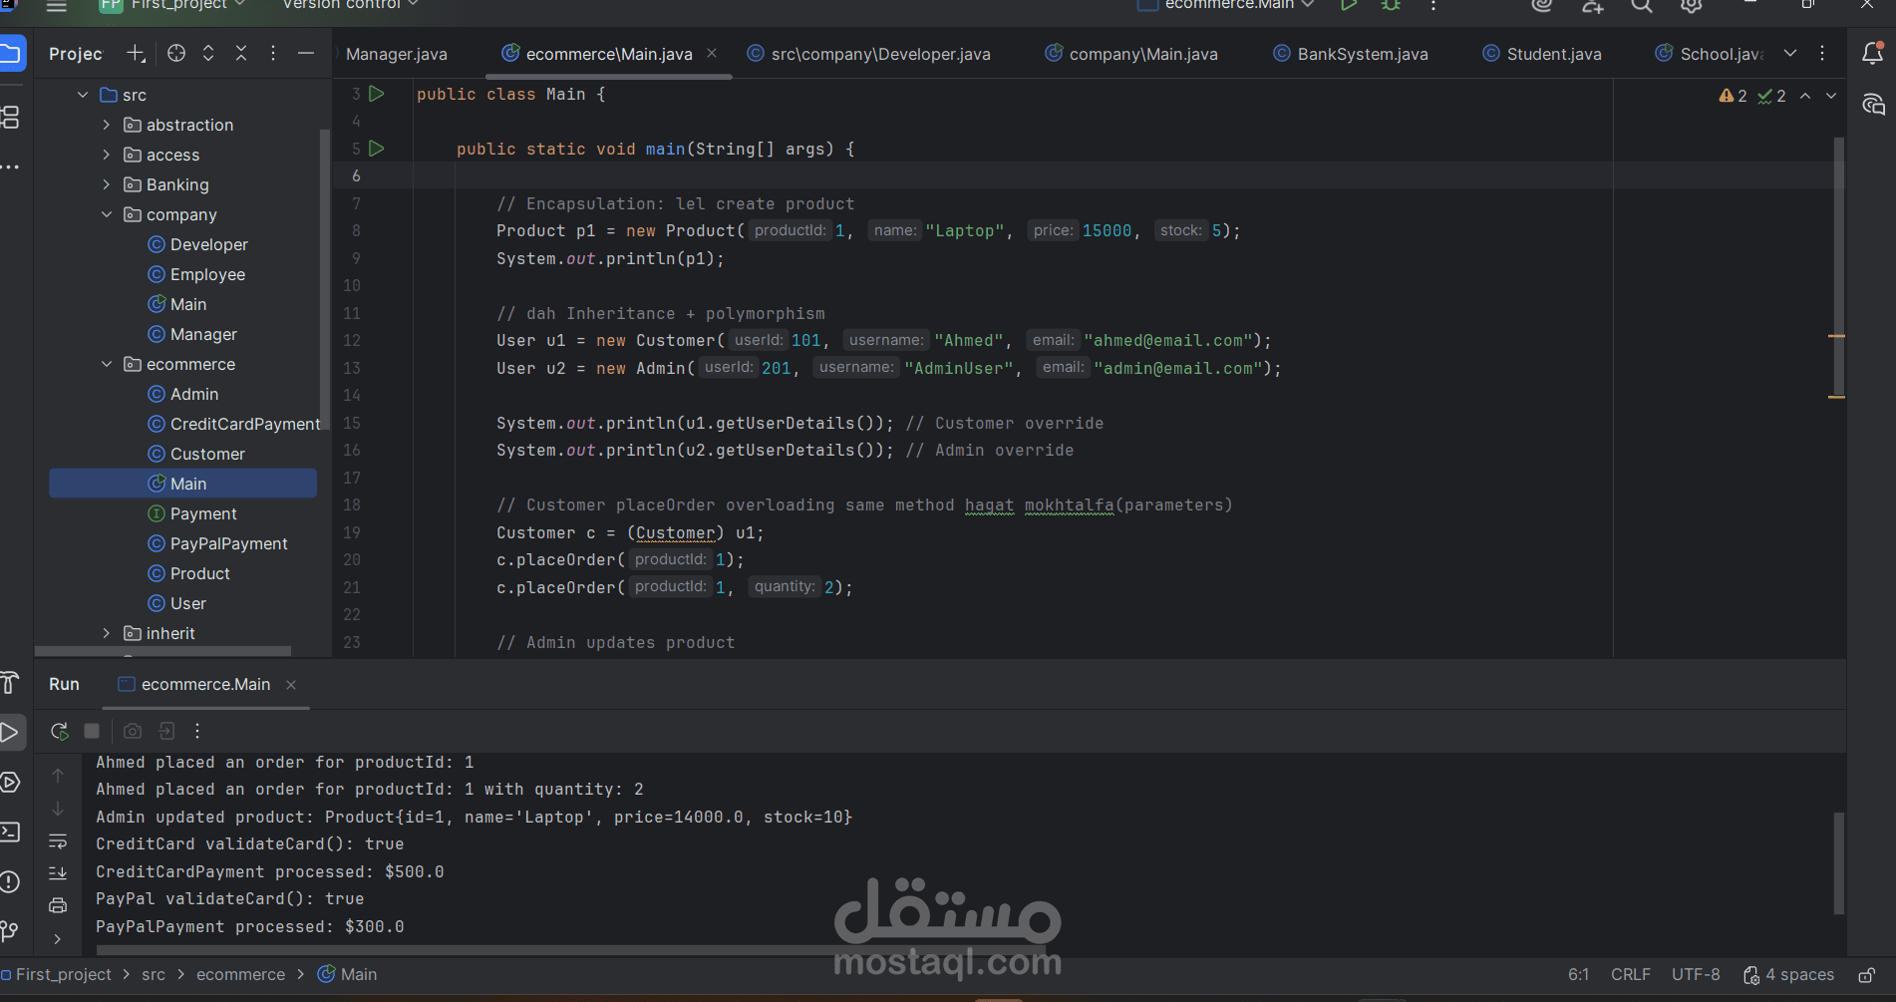Switch to the Manager.java editor tab

[396, 54]
